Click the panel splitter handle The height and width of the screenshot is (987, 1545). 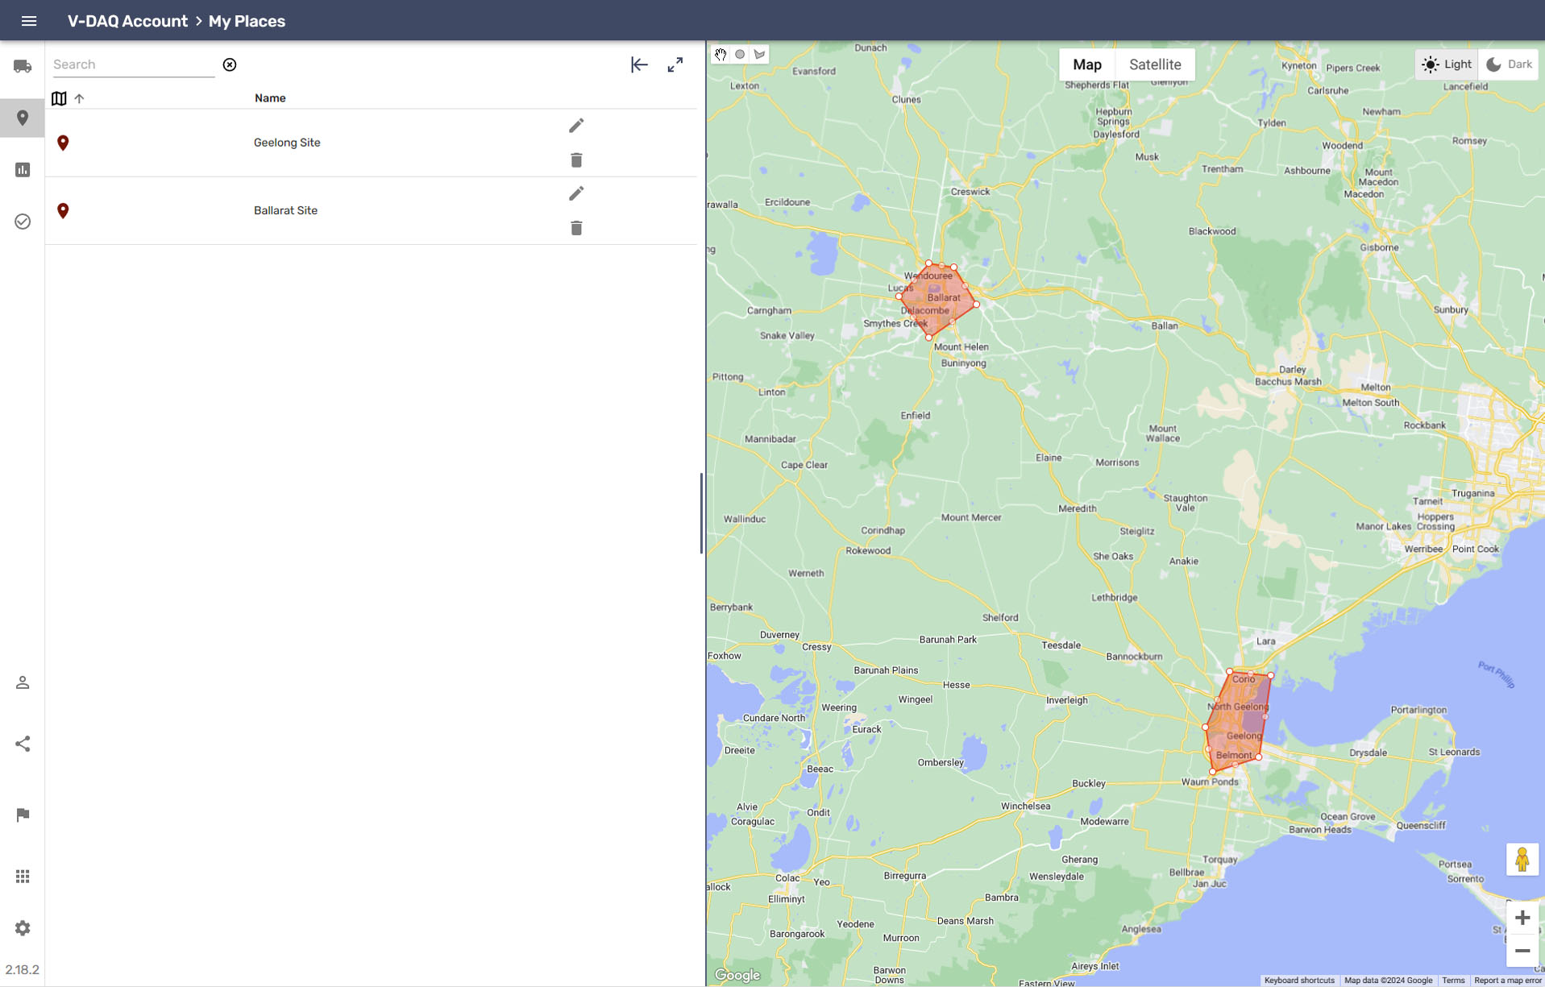pyautogui.click(x=701, y=513)
